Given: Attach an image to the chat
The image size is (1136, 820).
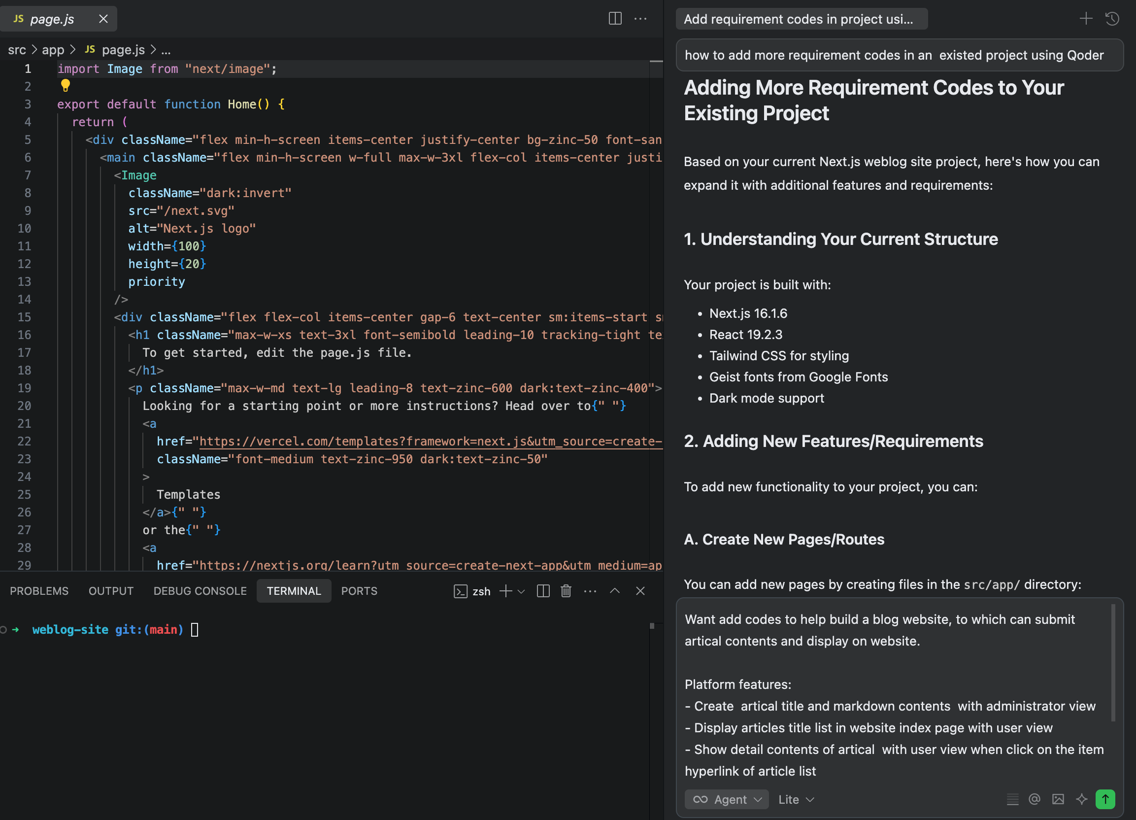Looking at the screenshot, I should coord(1058,799).
